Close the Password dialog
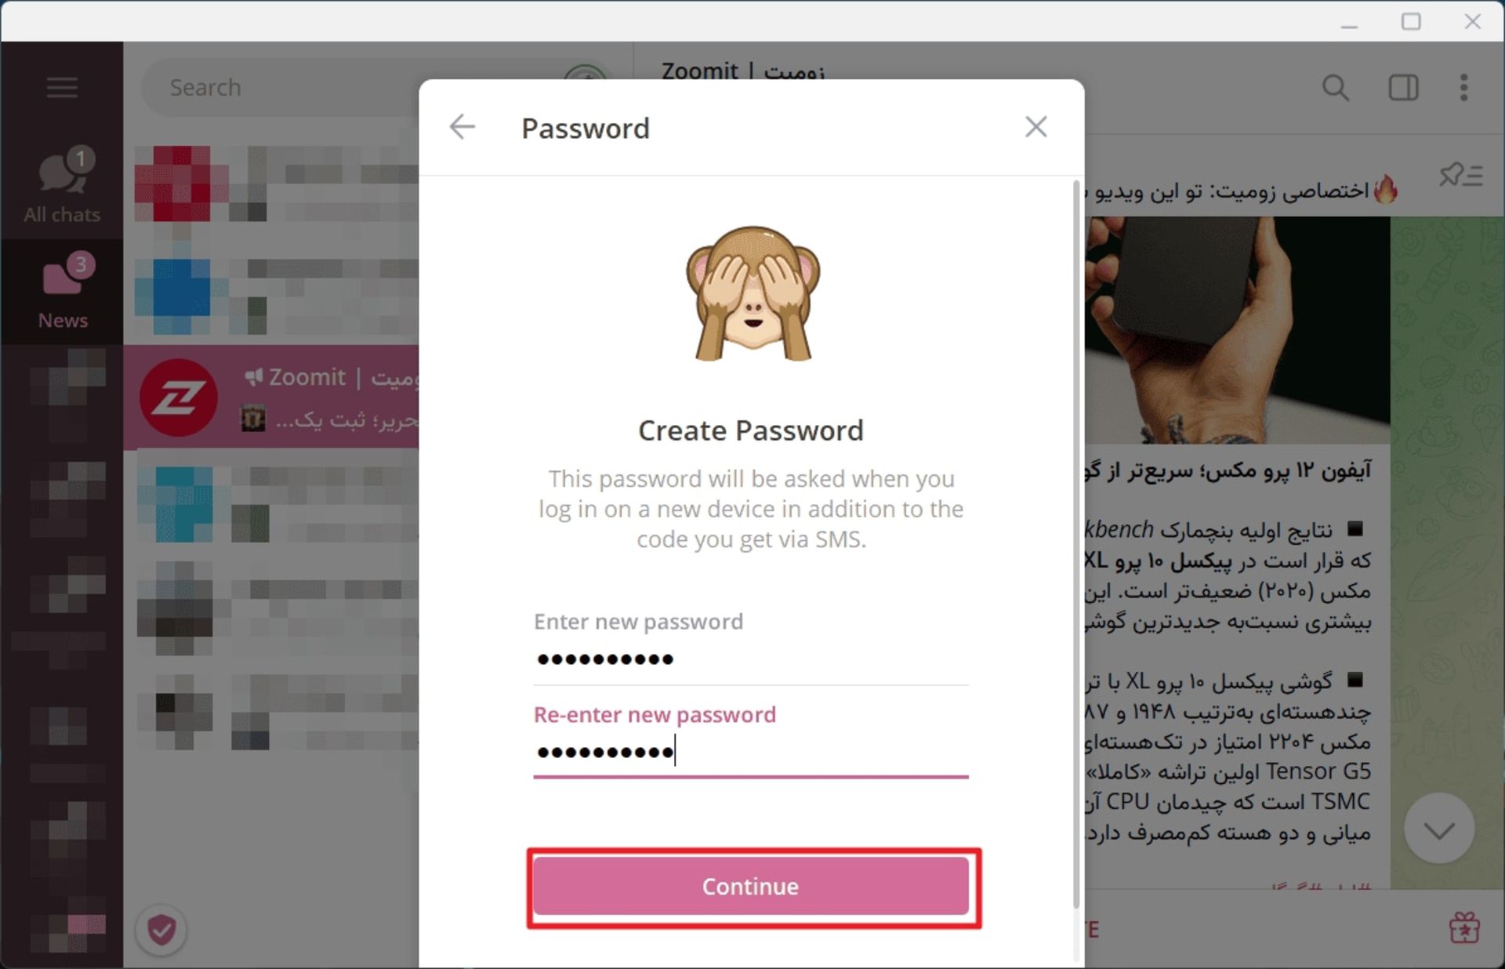The image size is (1505, 969). (1035, 127)
